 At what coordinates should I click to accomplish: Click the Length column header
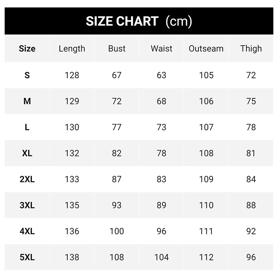(72, 49)
